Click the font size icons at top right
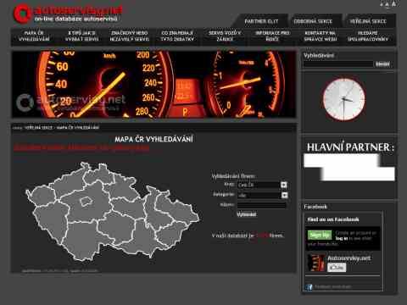This screenshot has height=305, width=407. click(x=387, y=4)
